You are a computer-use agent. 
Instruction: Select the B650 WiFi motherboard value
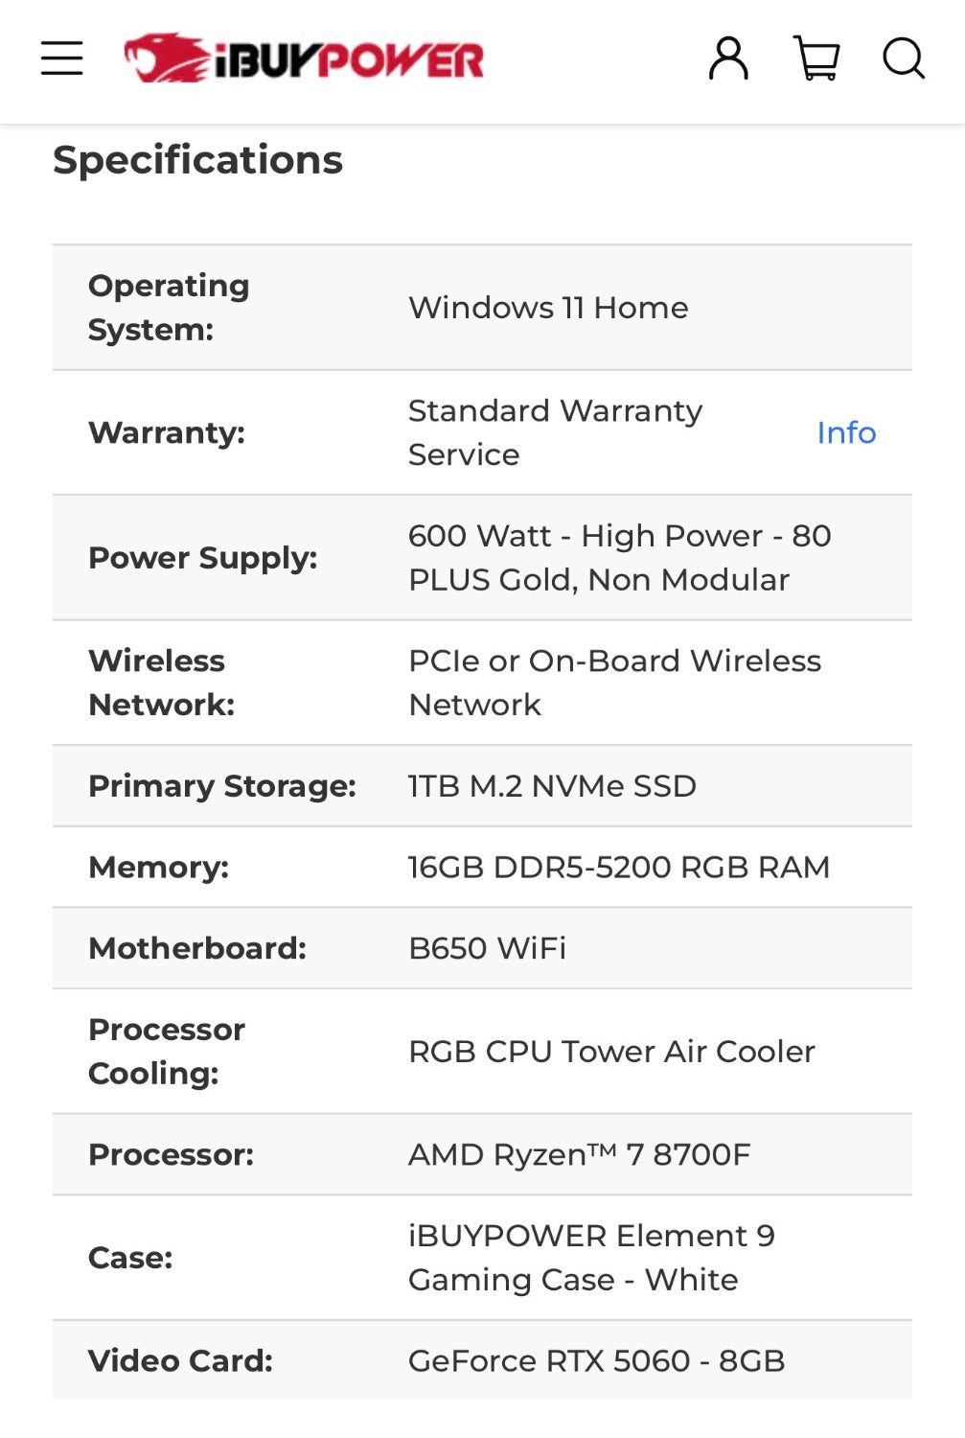[487, 948]
